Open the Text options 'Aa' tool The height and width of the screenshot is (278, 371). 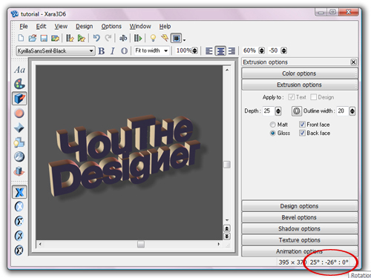19,70
